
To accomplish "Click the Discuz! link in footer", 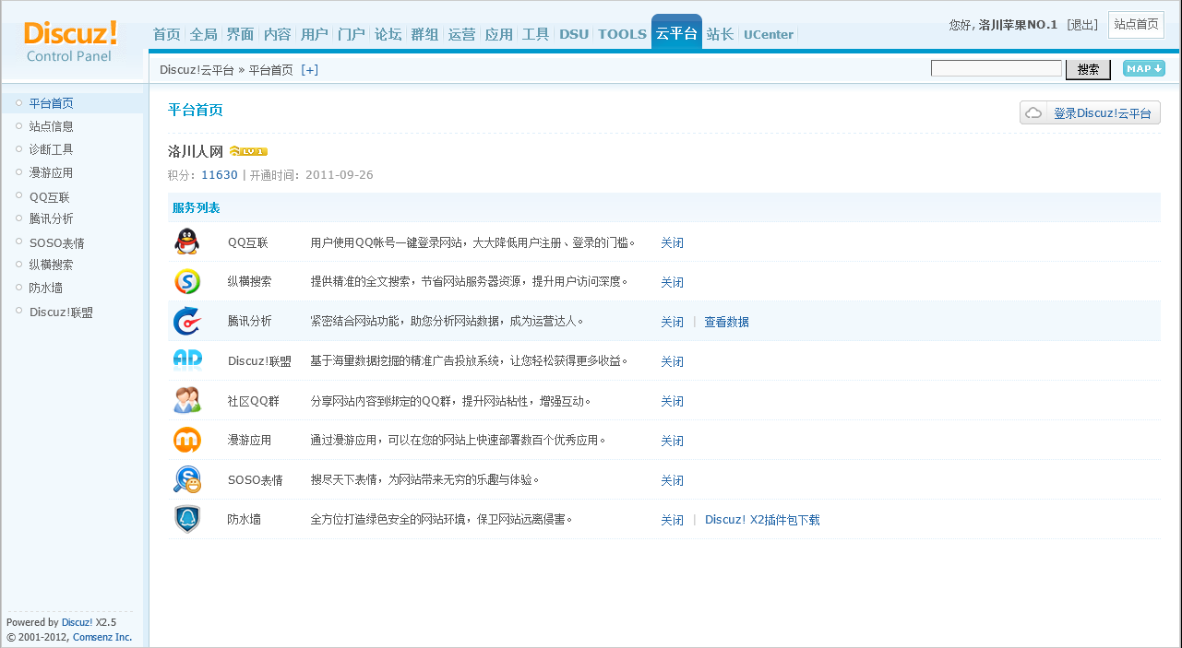I will coord(77,622).
